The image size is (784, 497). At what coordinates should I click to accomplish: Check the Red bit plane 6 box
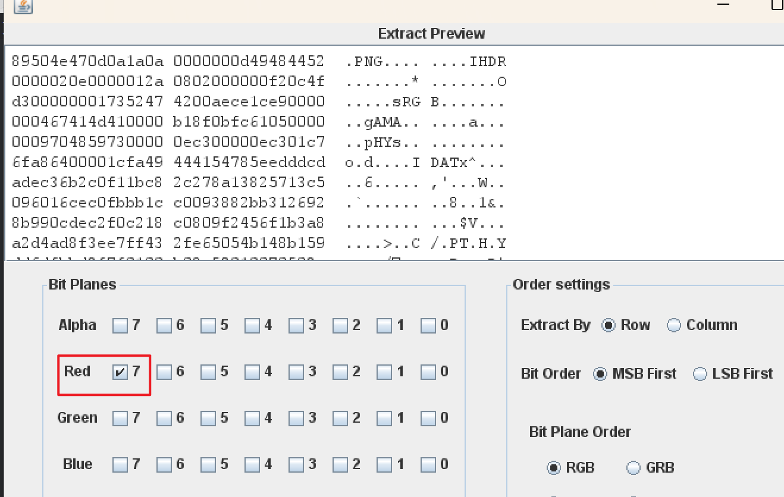point(164,372)
